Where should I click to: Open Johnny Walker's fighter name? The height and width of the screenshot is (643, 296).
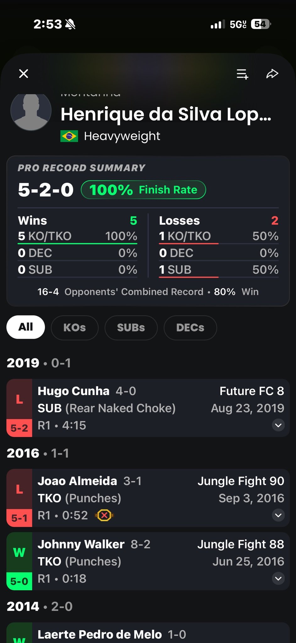[81, 544]
